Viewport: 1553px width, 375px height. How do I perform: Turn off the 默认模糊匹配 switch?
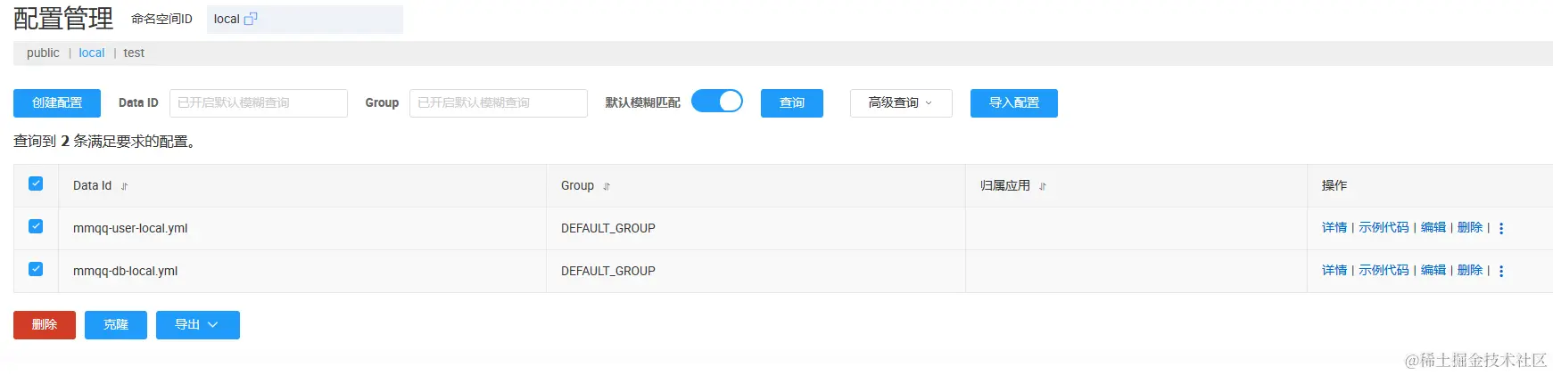pyautogui.click(x=717, y=102)
